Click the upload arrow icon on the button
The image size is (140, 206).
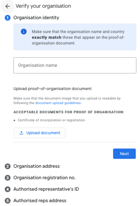click(x=21, y=133)
